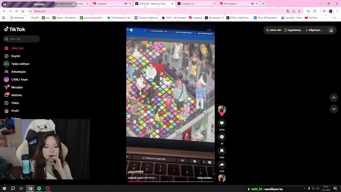The width and height of the screenshot is (341, 192).
Task: Open Windows taskbar search
Action: pos(13,189)
